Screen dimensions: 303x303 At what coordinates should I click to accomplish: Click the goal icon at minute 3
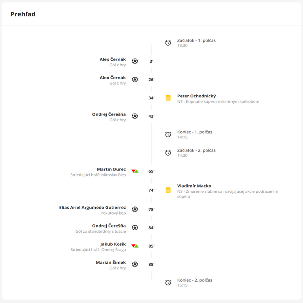135,61
